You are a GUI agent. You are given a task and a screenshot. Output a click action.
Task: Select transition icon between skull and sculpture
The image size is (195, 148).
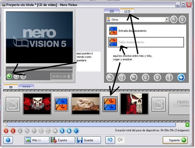pyautogui.click(x=61, y=104)
